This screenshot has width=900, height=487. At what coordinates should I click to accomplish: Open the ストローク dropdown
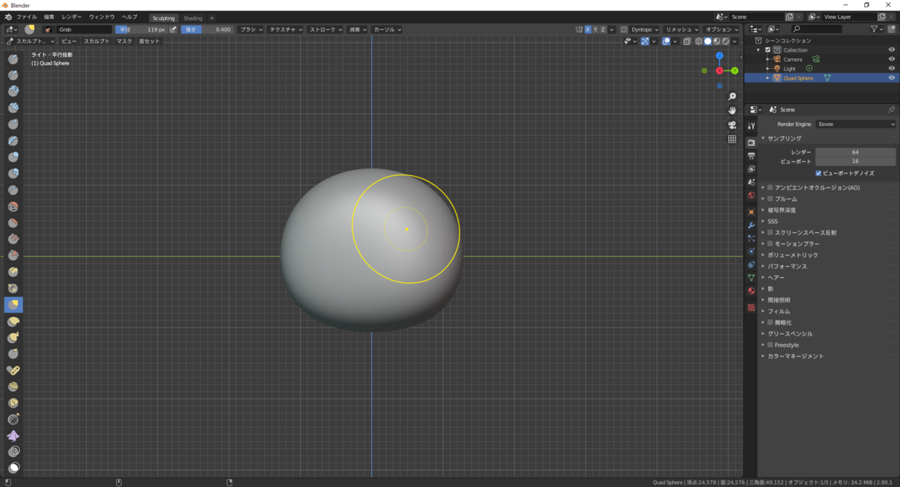pyautogui.click(x=326, y=30)
